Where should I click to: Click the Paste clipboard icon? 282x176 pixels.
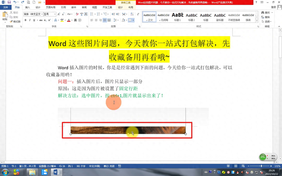tap(5, 15)
